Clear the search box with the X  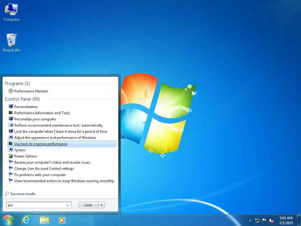68,205
